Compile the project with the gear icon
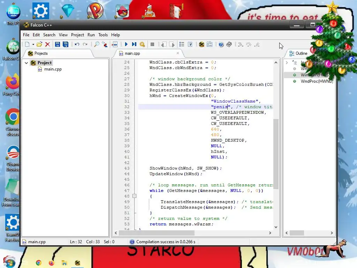The image size is (357, 268). [x=142, y=44]
